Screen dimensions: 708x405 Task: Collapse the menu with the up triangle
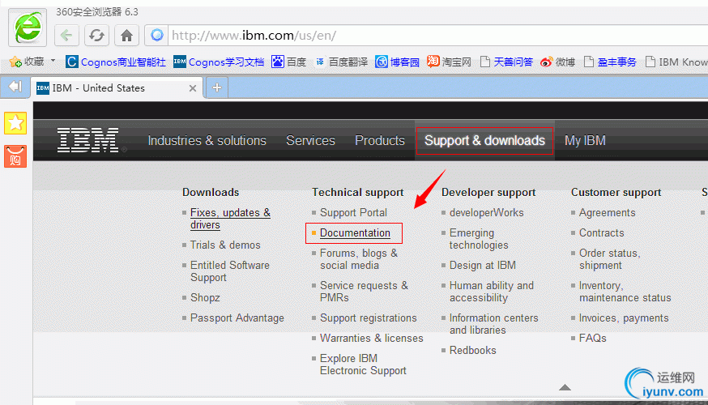(x=565, y=387)
